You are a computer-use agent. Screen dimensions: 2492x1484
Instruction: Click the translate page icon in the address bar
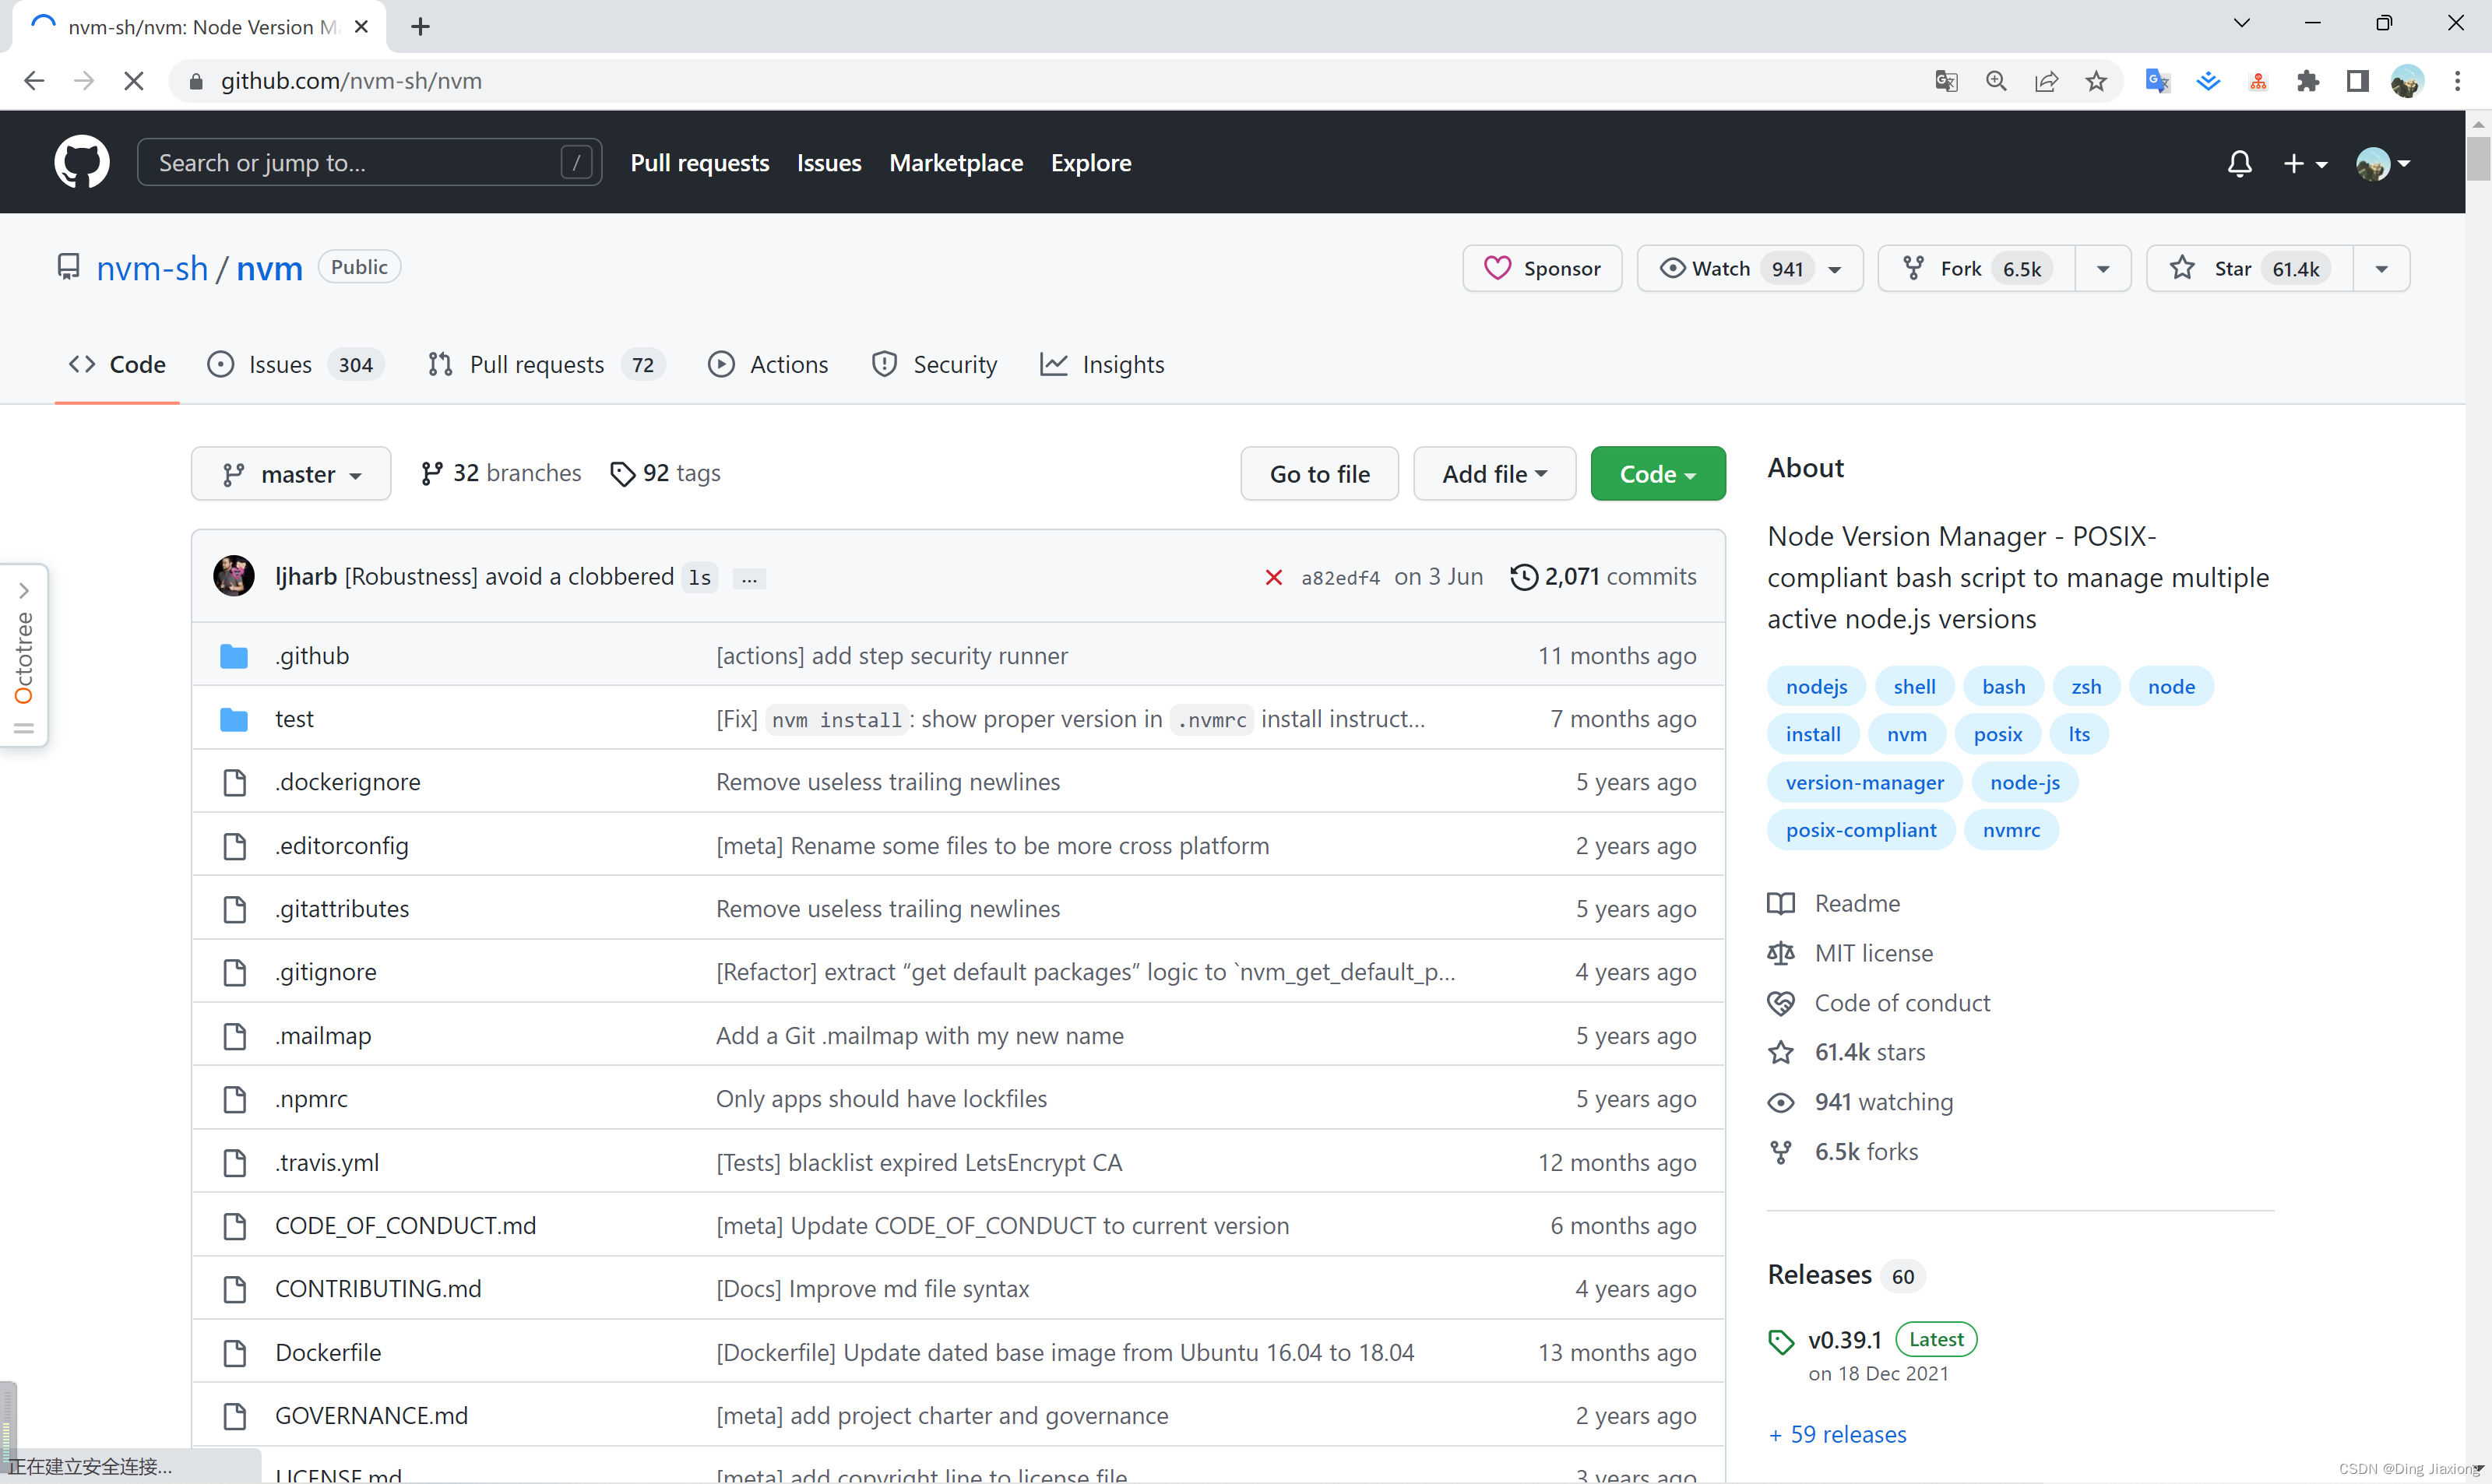(x=1945, y=81)
